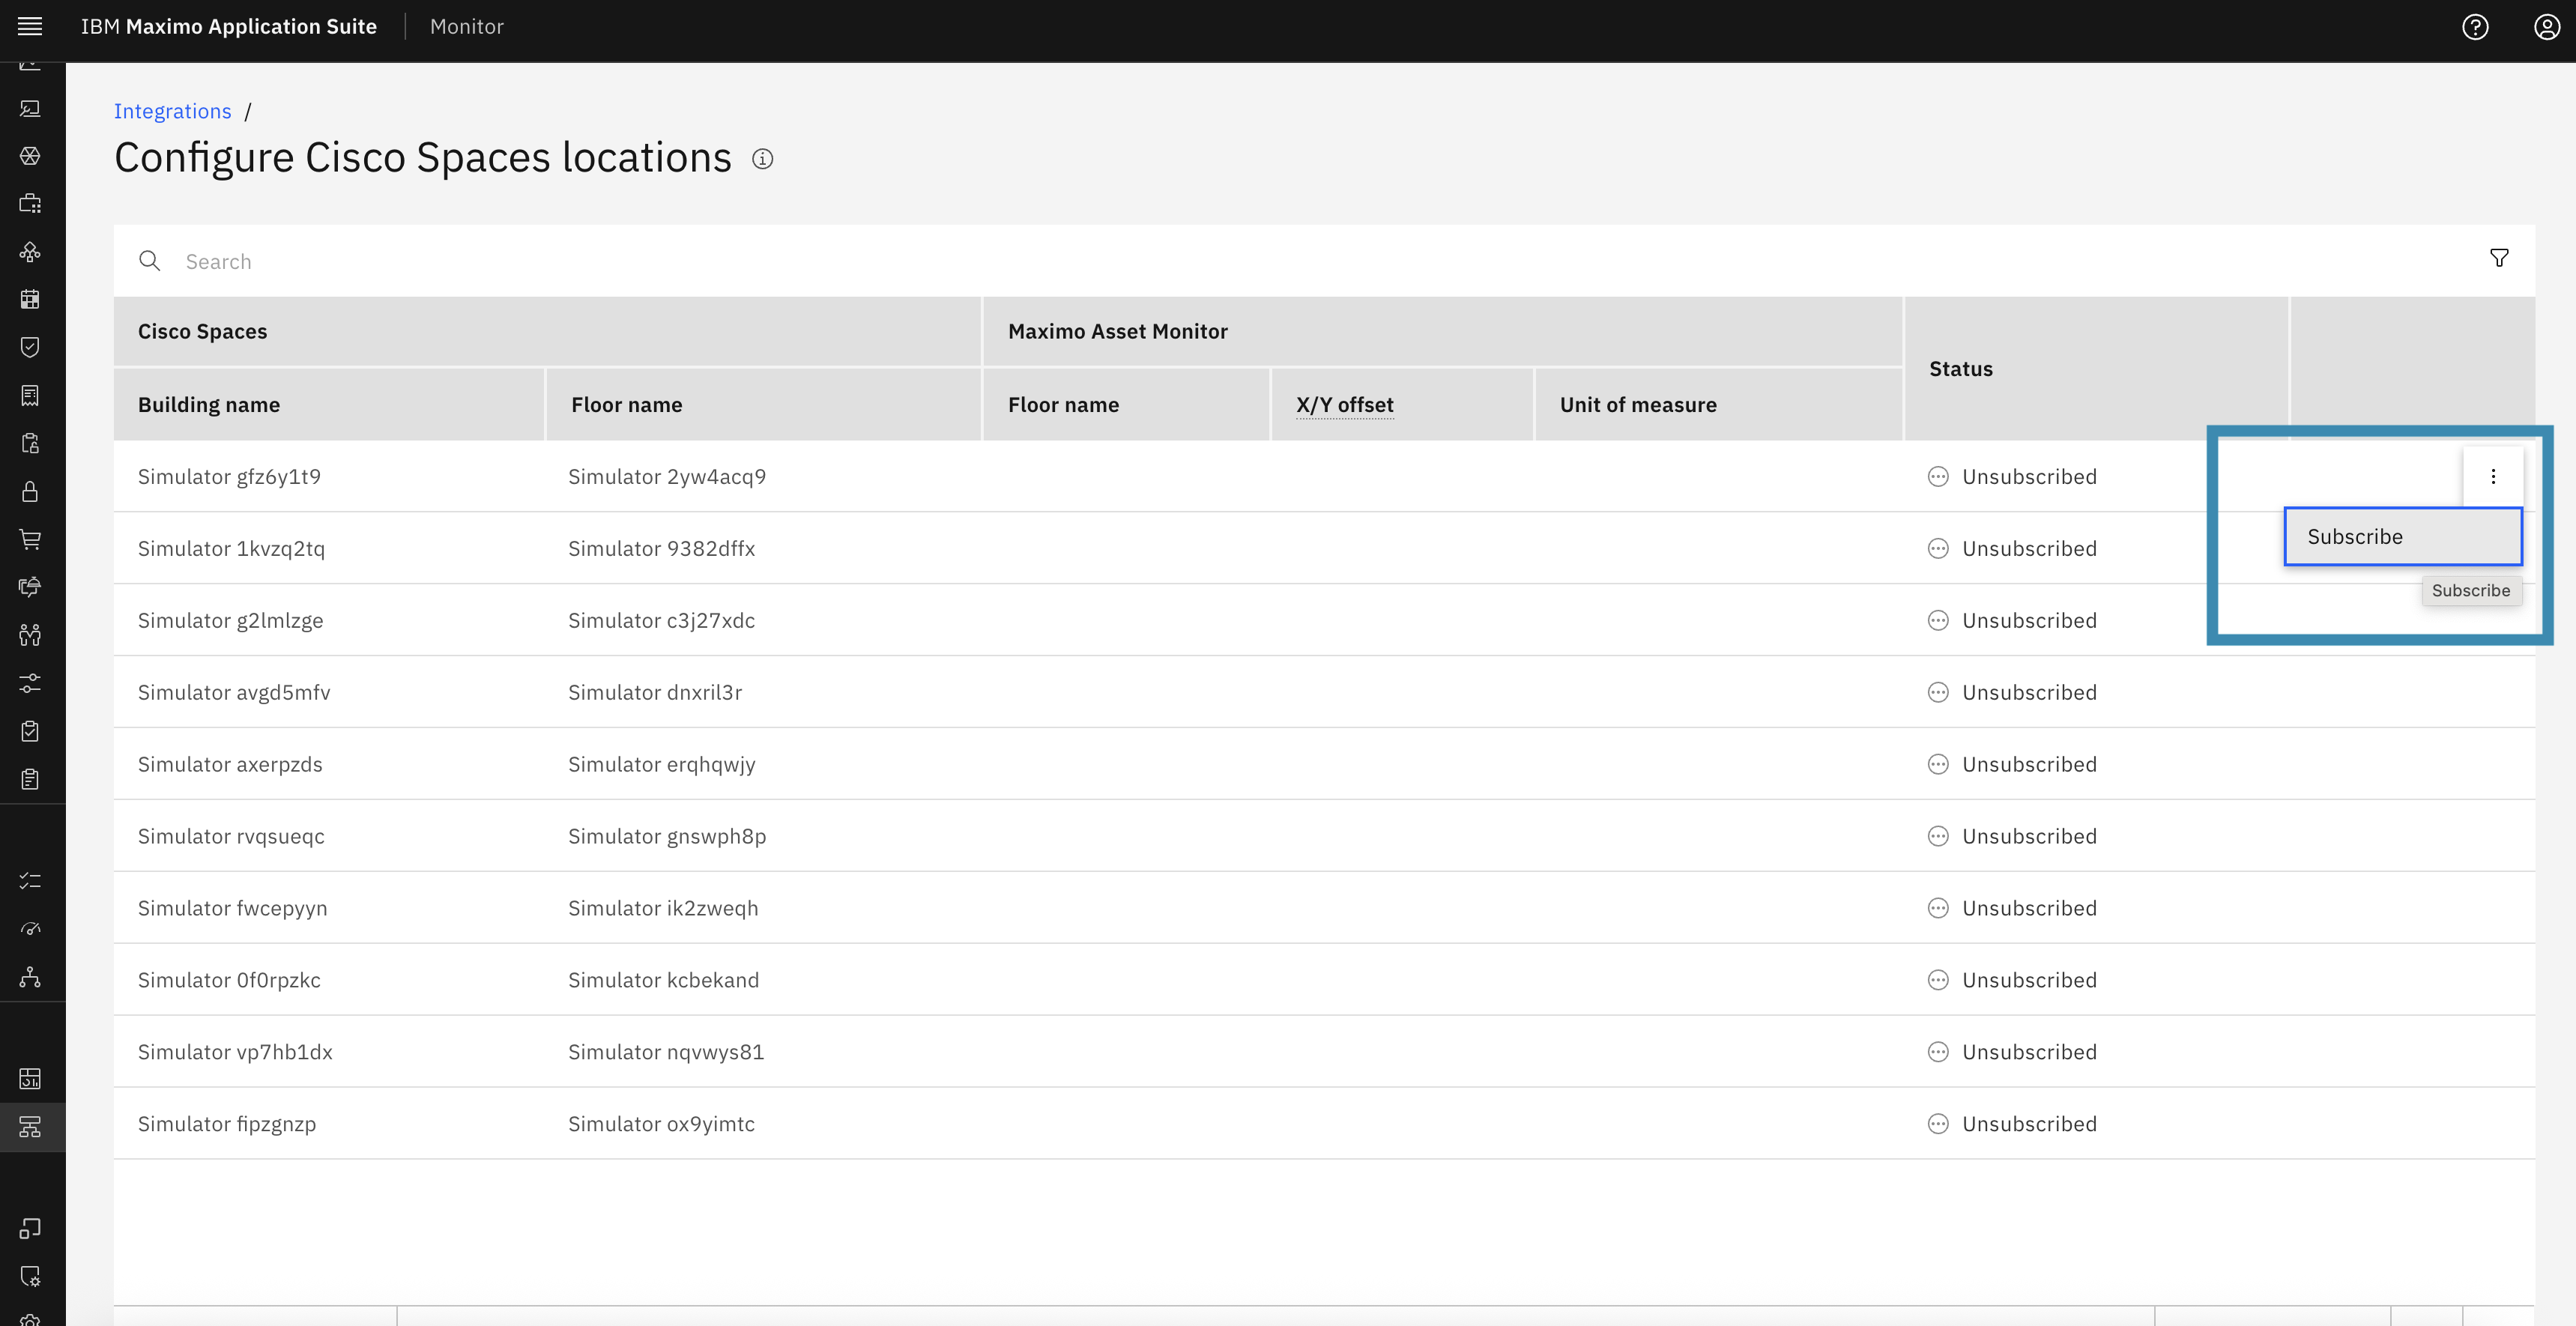Open the hierarchy tree sidebar icon
Image resolution: width=2576 pixels, height=1326 pixels.
pos(30,977)
